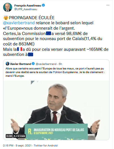Viewport: 114px width, 149px height.
Task: Click the 6,2 k vues view counter
Action: (x=20, y=136)
